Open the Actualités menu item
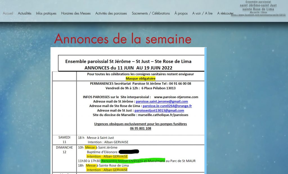The image size is (288, 174). coord(24,13)
